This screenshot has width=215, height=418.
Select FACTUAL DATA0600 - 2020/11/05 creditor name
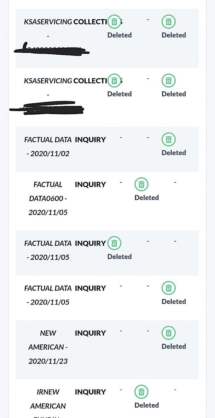pyautogui.click(x=48, y=199)
